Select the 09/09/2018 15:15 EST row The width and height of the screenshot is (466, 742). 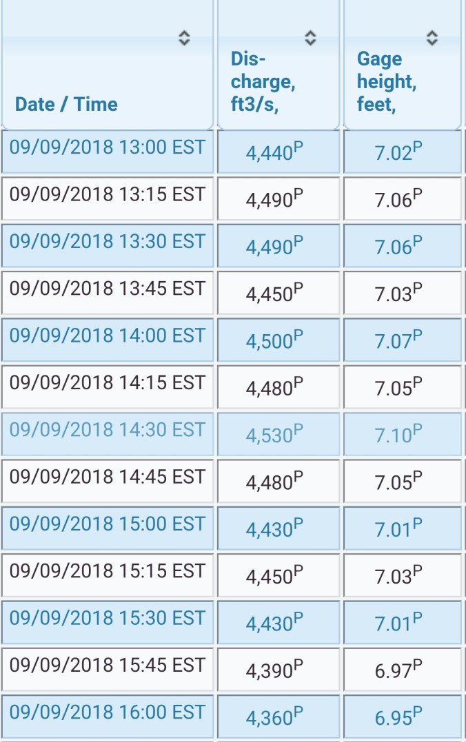[108, 571]
